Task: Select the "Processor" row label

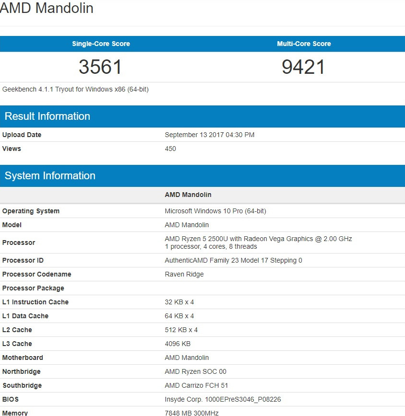Action: 19,243
